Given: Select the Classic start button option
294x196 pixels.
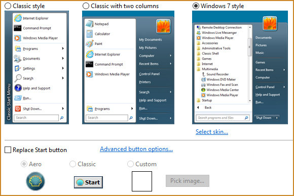Looking at the screenshot, I should (72, 164).
